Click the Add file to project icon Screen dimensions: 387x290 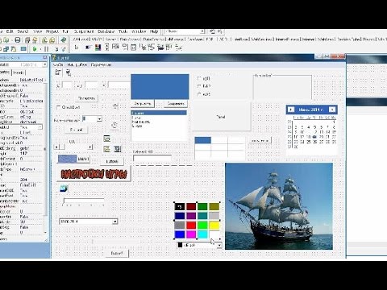[x=44, y=40]
